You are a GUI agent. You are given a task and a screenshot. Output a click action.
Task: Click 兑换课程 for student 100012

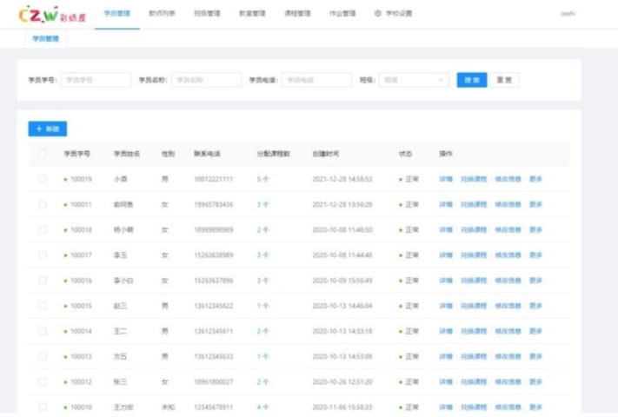[474, 382]
